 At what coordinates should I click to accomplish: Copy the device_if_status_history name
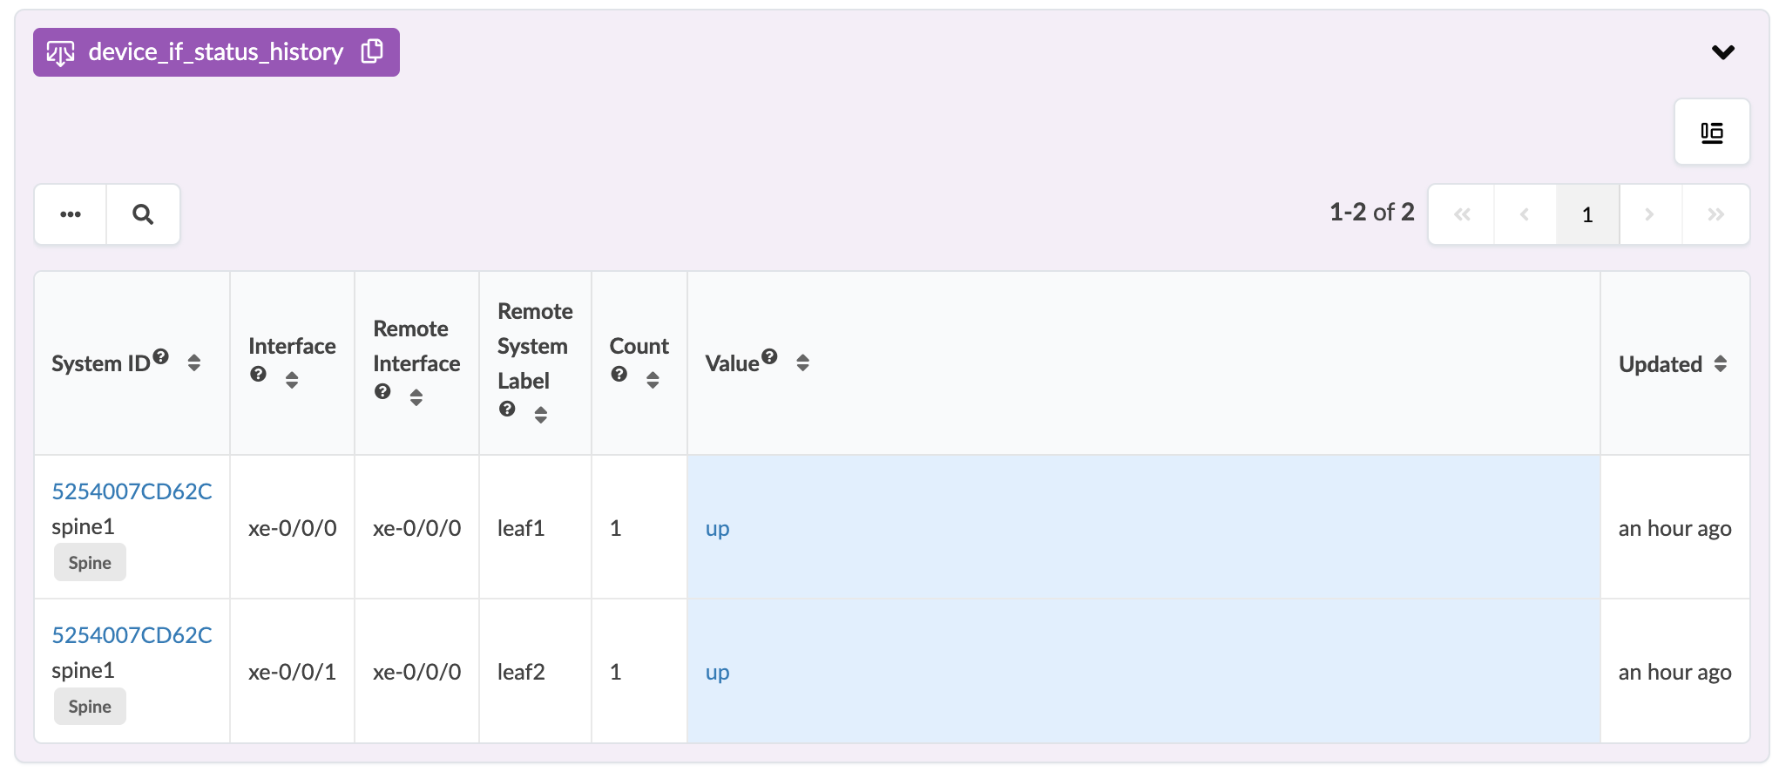(x=372, y=51)
